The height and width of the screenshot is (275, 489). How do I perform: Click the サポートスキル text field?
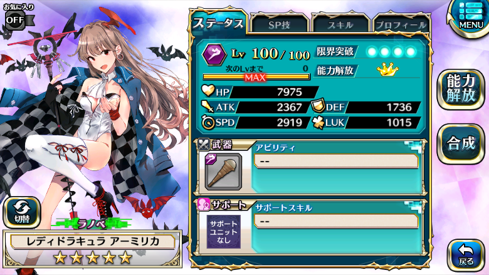click(x=336, y=221)
